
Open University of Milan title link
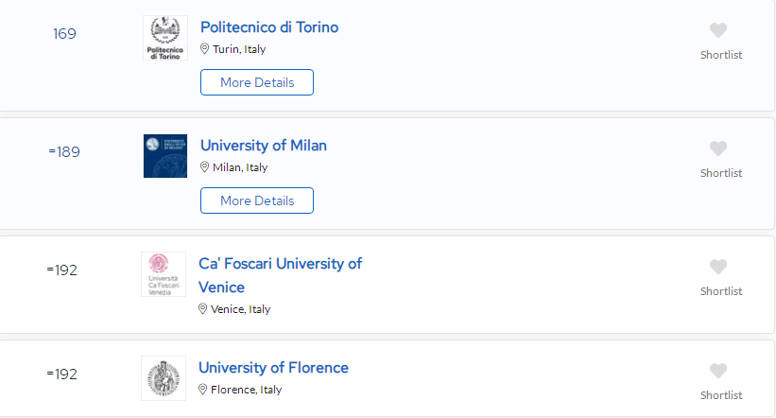tap(264, 146)
